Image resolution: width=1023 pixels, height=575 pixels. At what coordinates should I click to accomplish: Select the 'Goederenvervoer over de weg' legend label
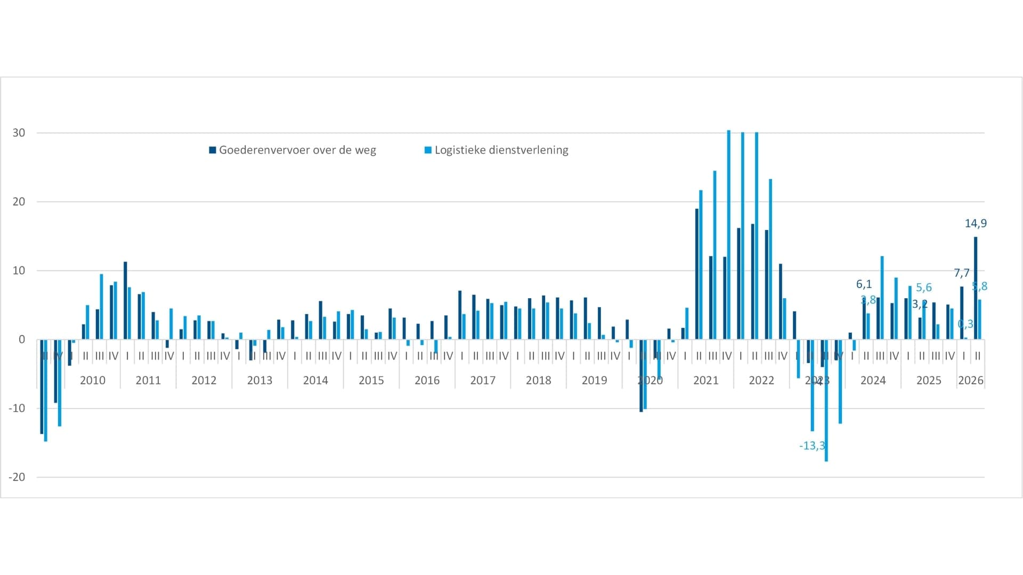(297, 150)
